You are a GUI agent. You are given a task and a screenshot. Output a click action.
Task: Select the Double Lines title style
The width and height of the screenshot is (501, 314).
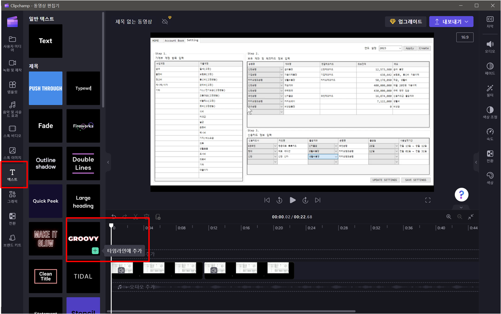83,164
